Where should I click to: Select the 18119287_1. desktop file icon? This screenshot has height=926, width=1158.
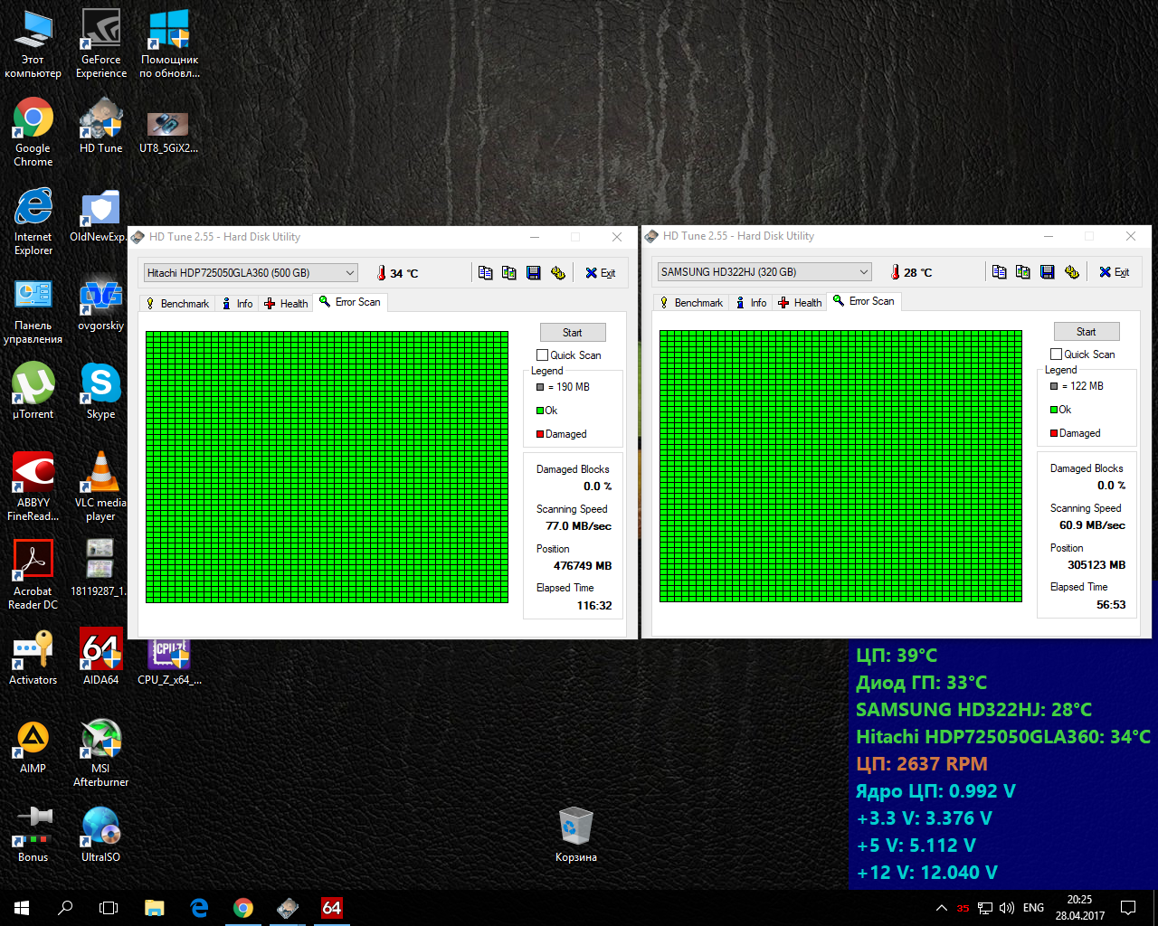(x=99, y=569)
